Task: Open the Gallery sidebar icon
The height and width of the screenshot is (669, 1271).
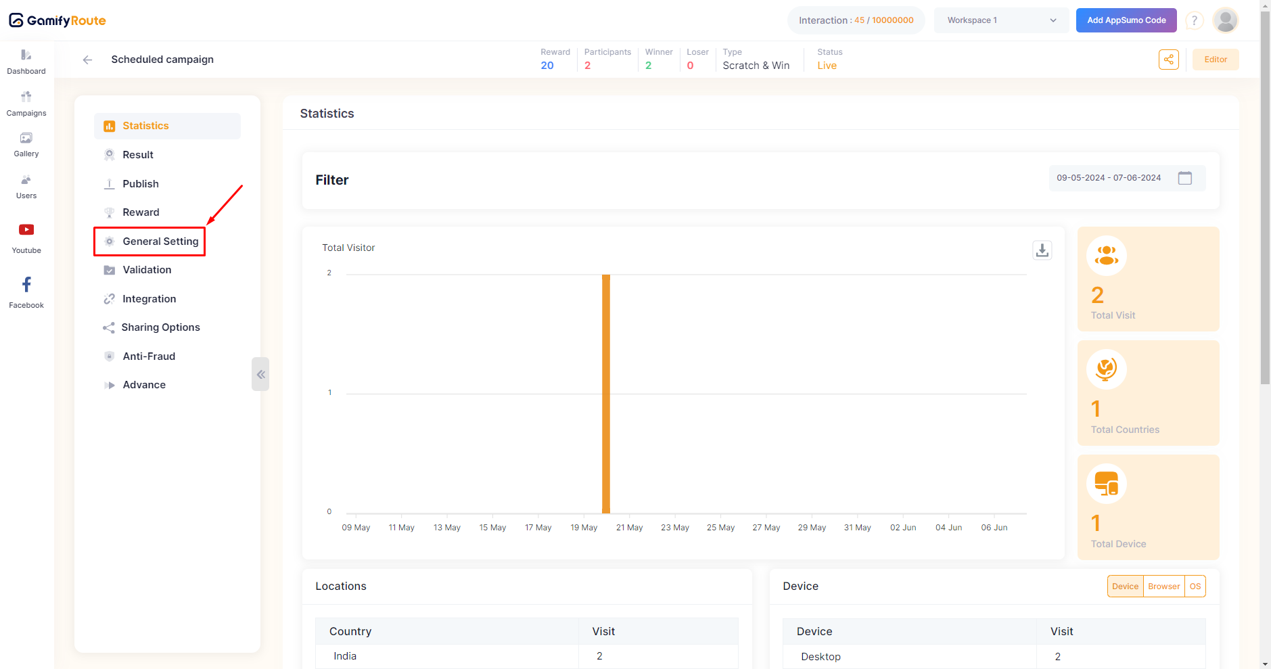Action: pyautogui.click(x=26, y=145)
